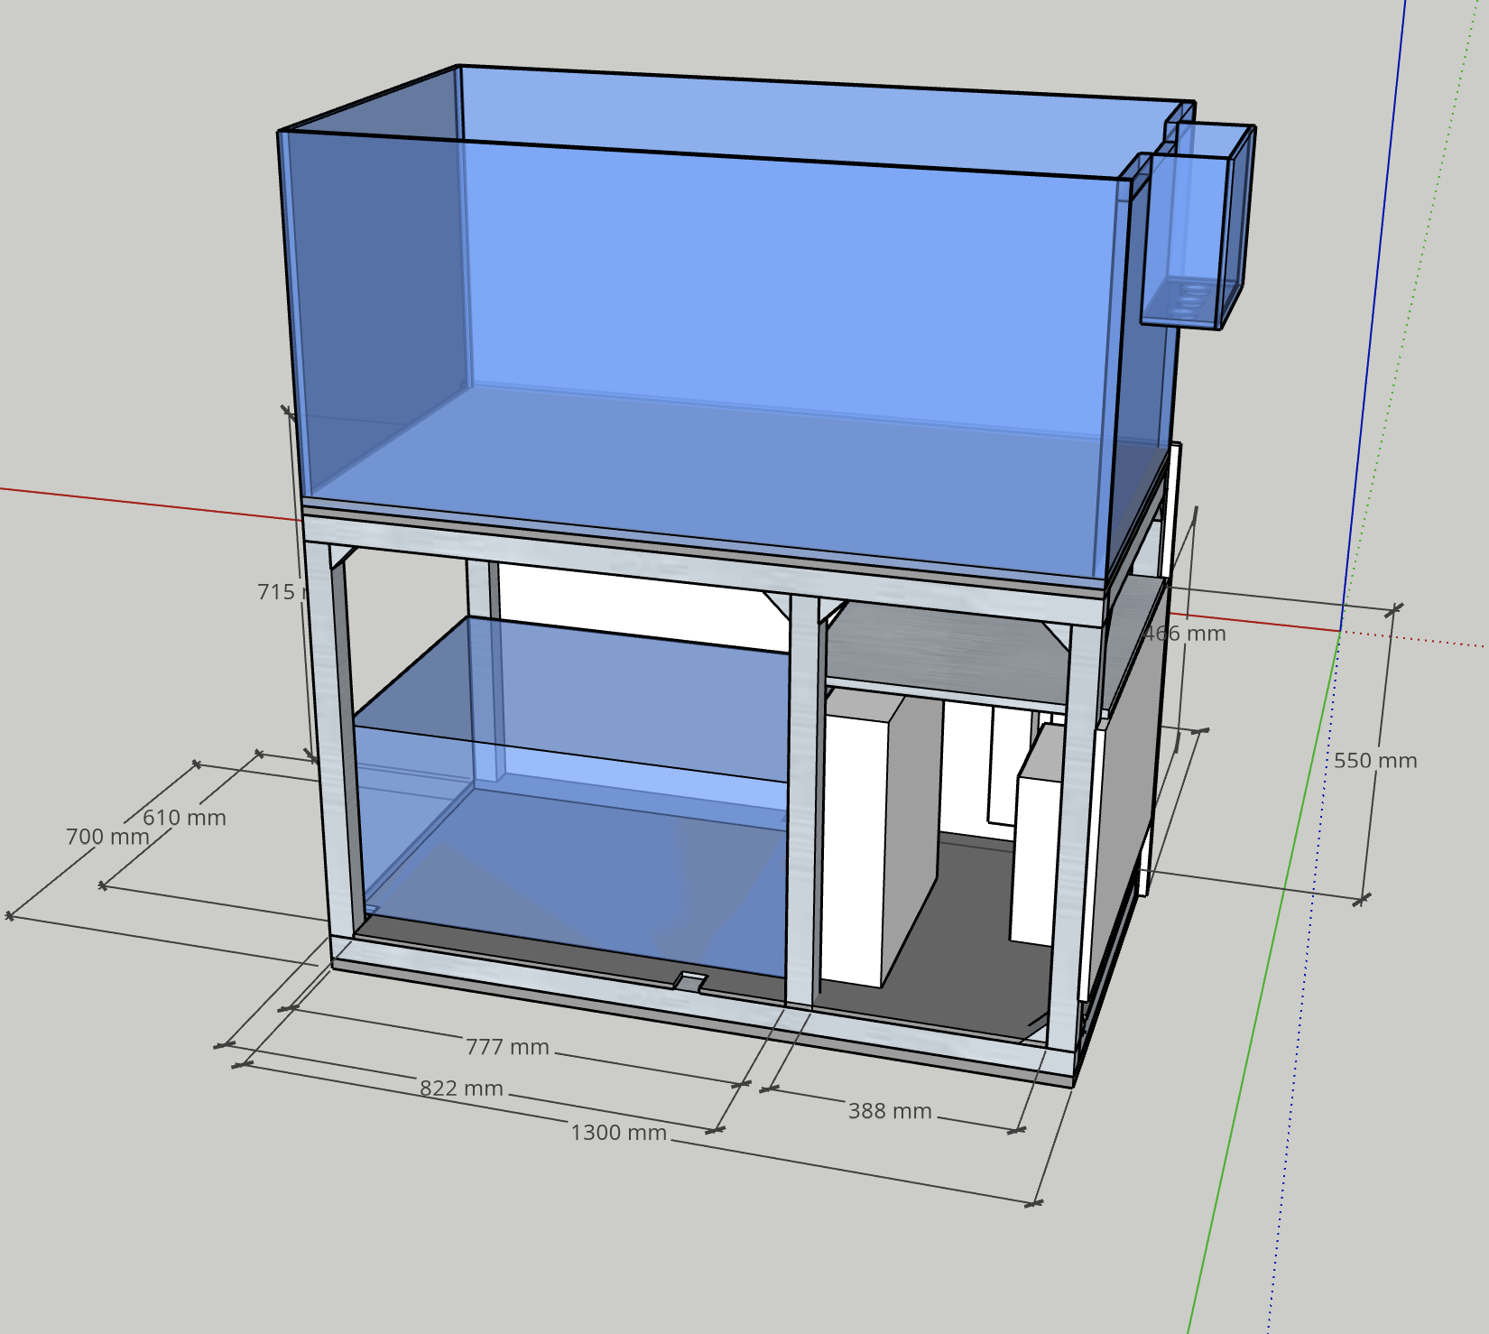Select the 700 mm depth dimension
This screenshot has height=1334, width=1489.
pos(106,837)
